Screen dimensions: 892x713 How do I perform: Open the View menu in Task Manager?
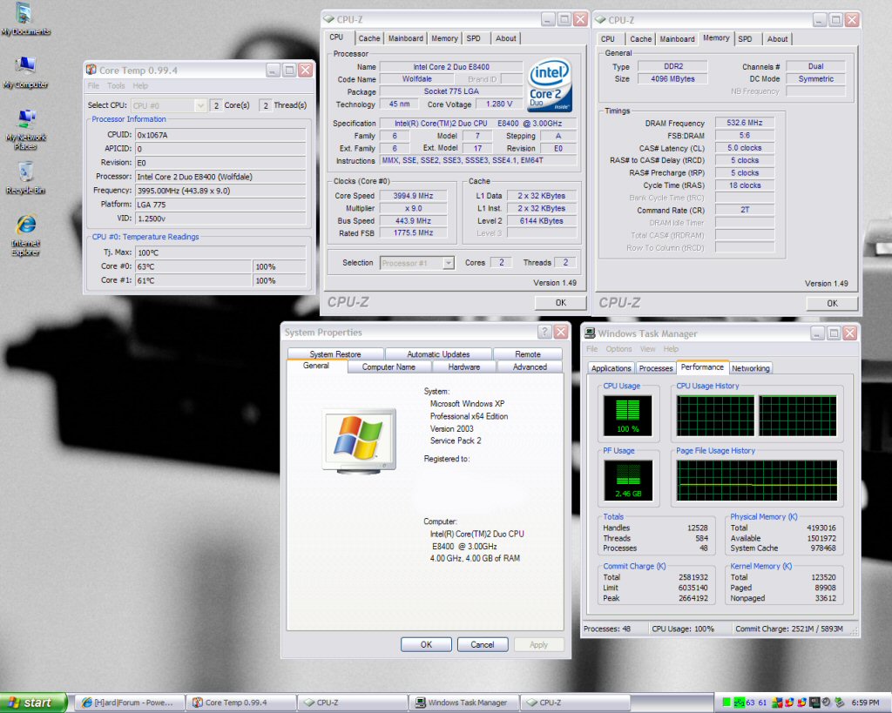(x=647, y=349)
